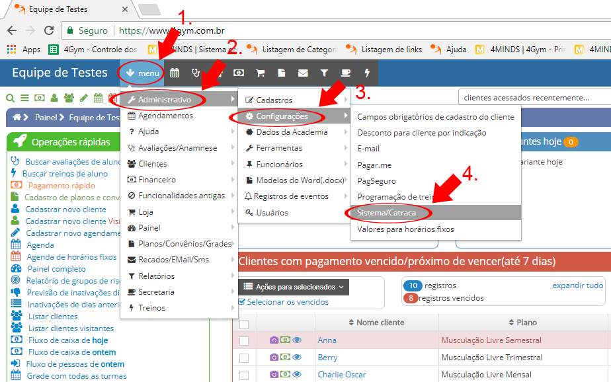
Task: Click the envelope mail icon in toolbar
Action: click(303, 73)
